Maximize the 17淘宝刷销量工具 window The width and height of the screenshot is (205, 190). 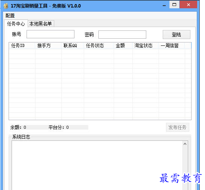[174, 5]
